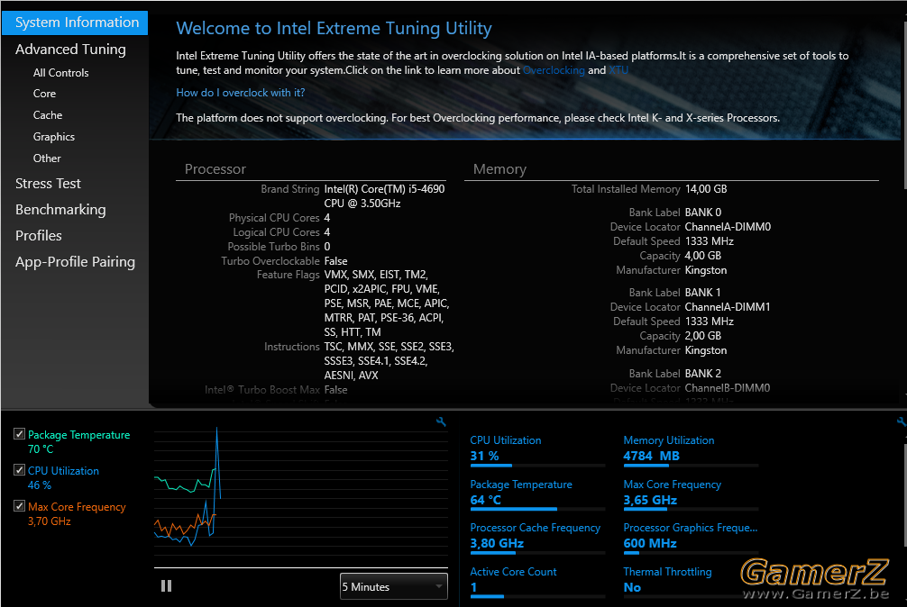Open the graph settings wrench icon
907x607 pixels.
[x=442, y=422]
